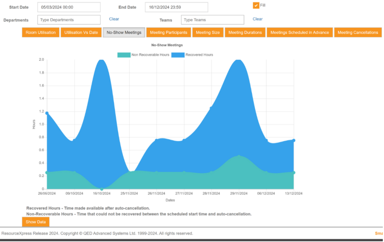
Task: Open the Type Departments field
Action: (x=69, y=20)
